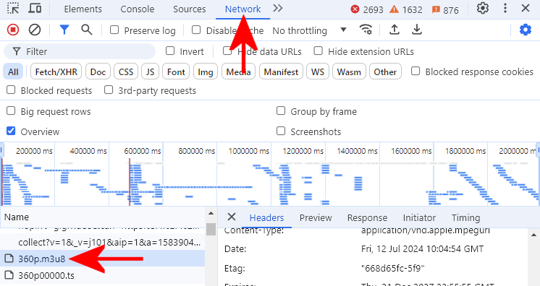Click the Filter text input field
The image size is (540, 286).
click(80, 51)
